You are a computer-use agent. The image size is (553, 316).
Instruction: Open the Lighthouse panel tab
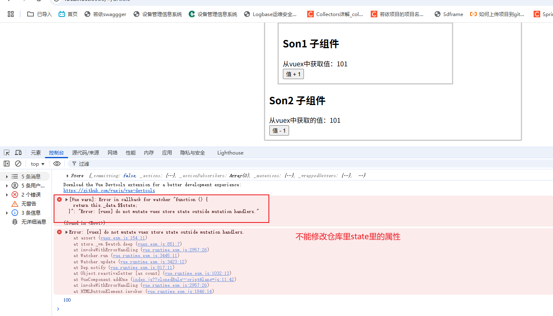click(230, 152)
